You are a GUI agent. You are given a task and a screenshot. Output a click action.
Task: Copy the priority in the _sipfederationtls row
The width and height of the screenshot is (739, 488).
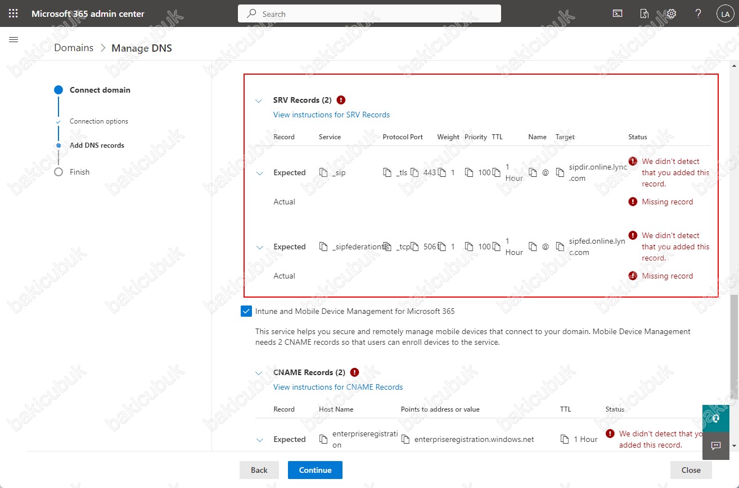[469, 247]
